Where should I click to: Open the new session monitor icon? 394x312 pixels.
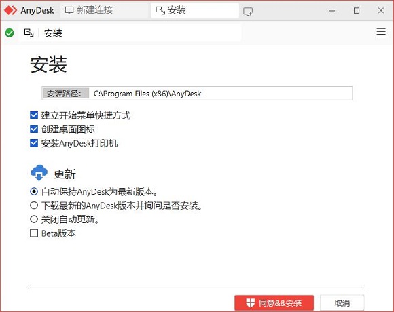[x=248, y=12]
